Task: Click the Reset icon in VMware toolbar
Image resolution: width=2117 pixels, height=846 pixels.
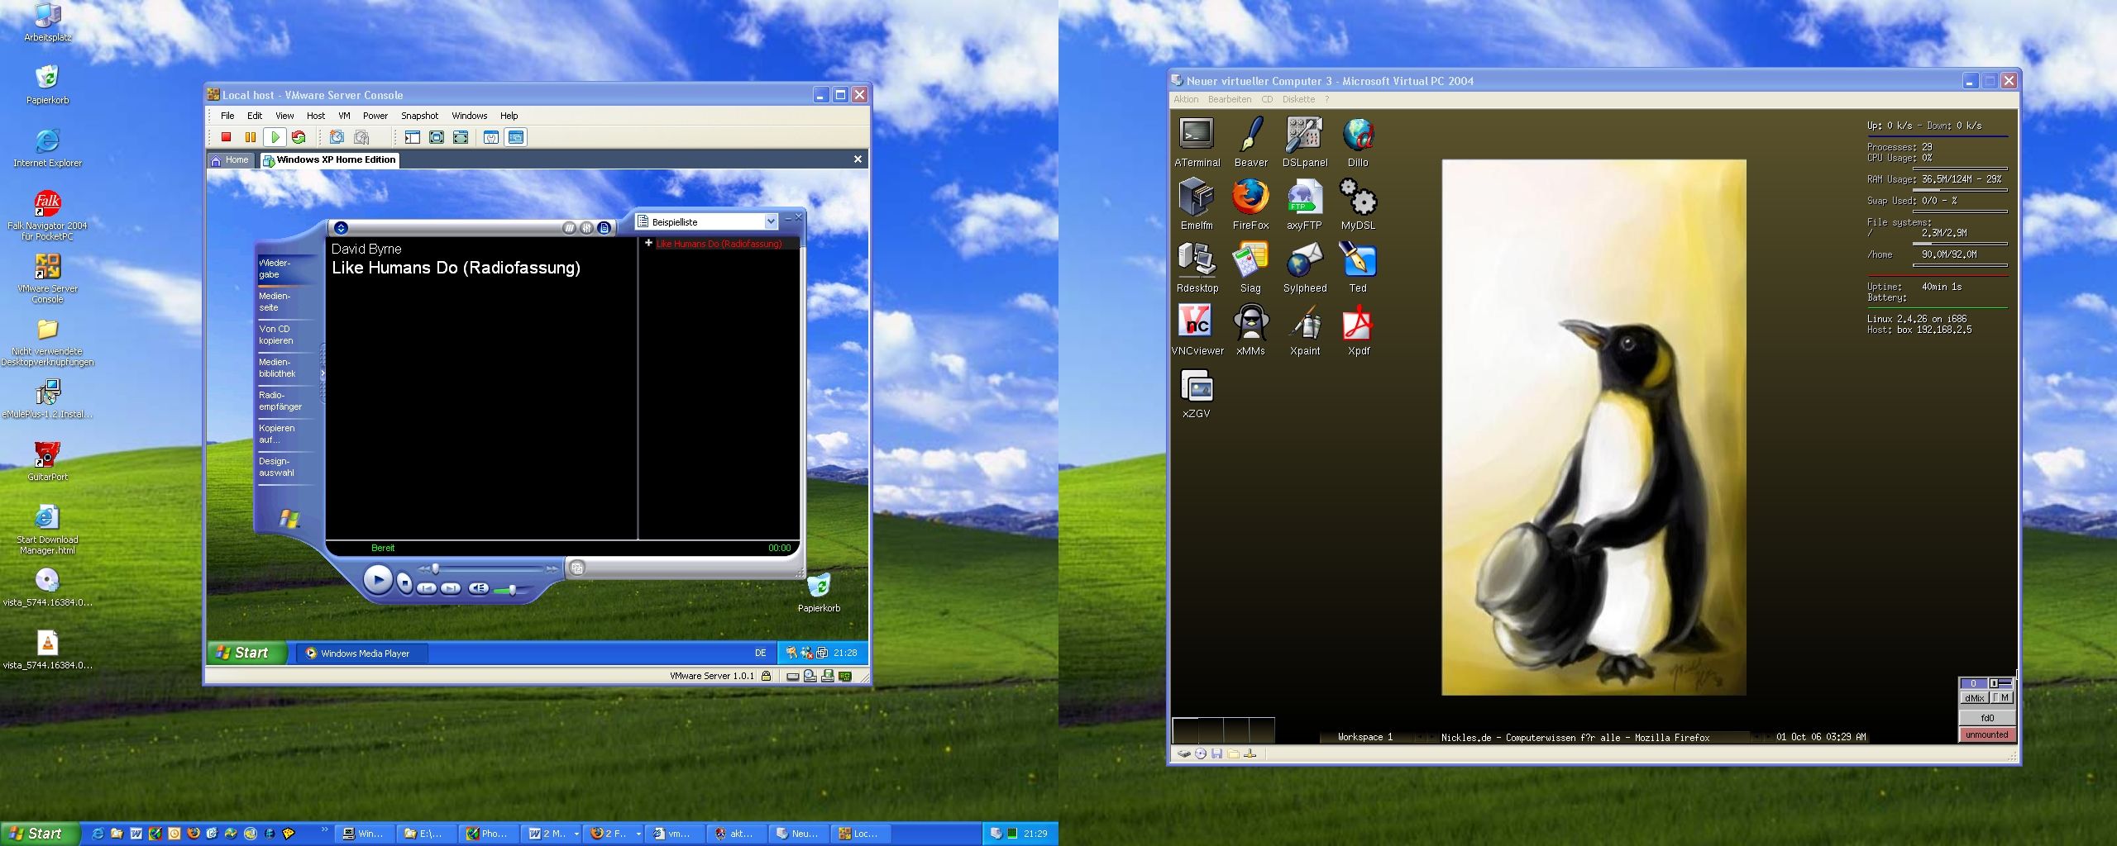Action: (x=299, y=137)
